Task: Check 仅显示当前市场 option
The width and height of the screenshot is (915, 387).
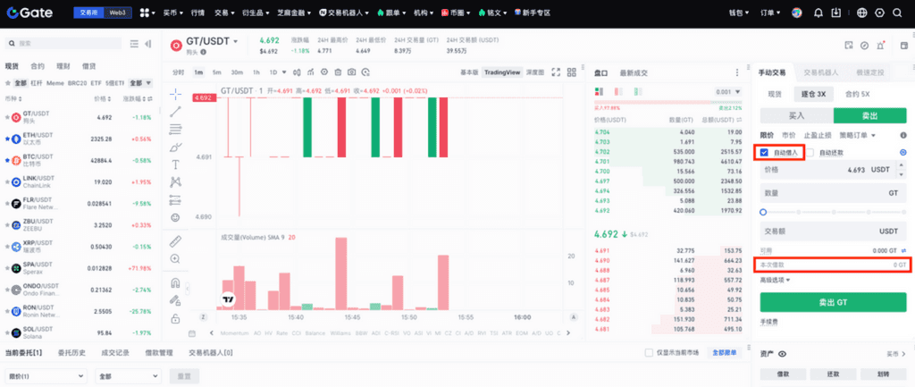Action: (650, 353)
